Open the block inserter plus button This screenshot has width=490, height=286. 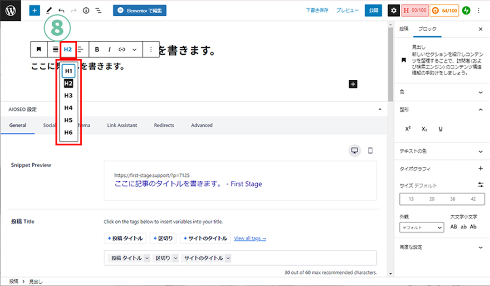[x=34, y=10]
